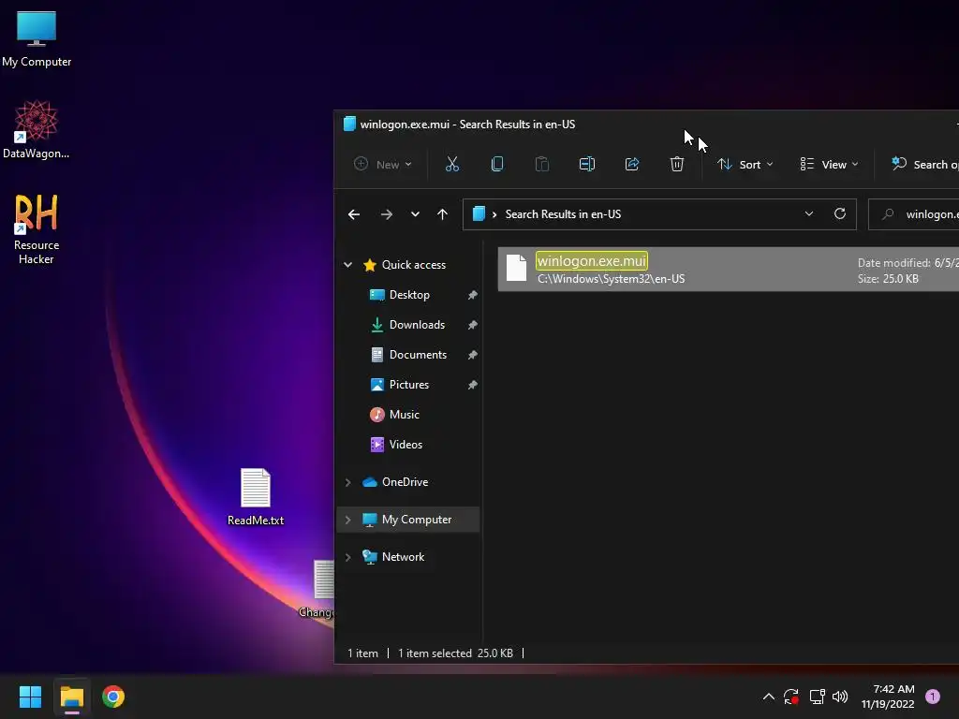The width and height of the screenshot is (959, 719).
Task: Open Documents in Quick access
Action: [418, 355]
